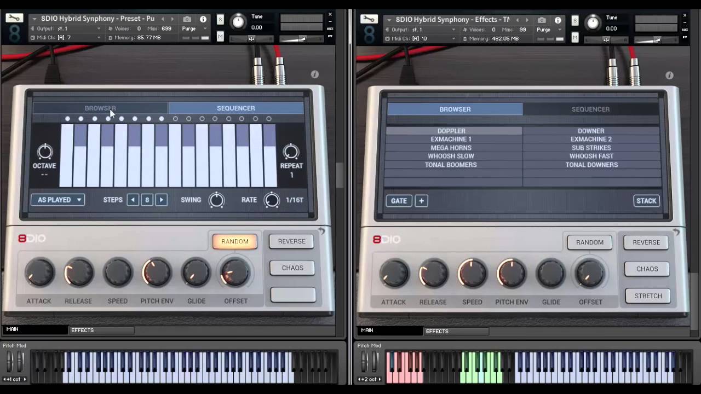Minimize the Preset instrument header
Screen dimensions: 701x394
coord(330,22)
